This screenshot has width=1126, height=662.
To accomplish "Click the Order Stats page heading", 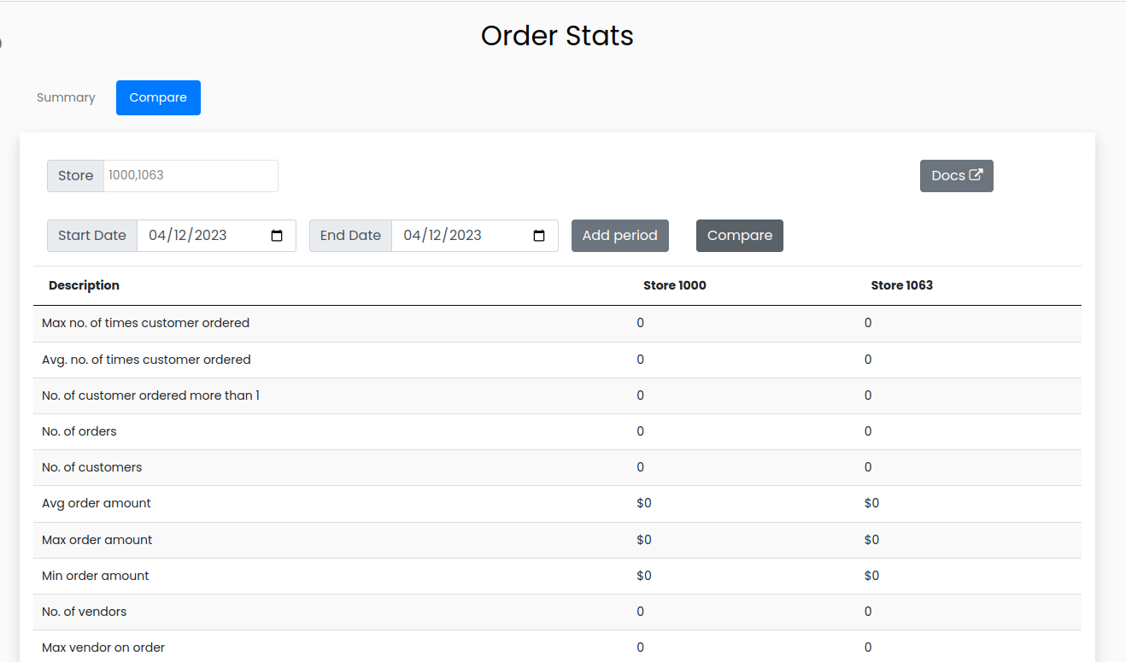I will tap(557, 36).
